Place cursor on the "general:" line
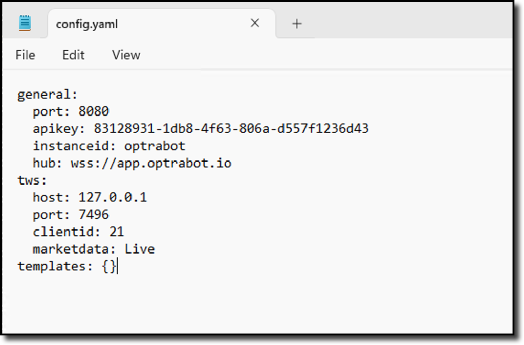The image size is (524, 345). pyautogui.click(x=47, y=95)
